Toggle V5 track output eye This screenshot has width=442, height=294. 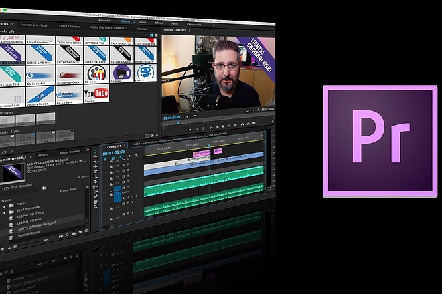(x=129, y=165)
